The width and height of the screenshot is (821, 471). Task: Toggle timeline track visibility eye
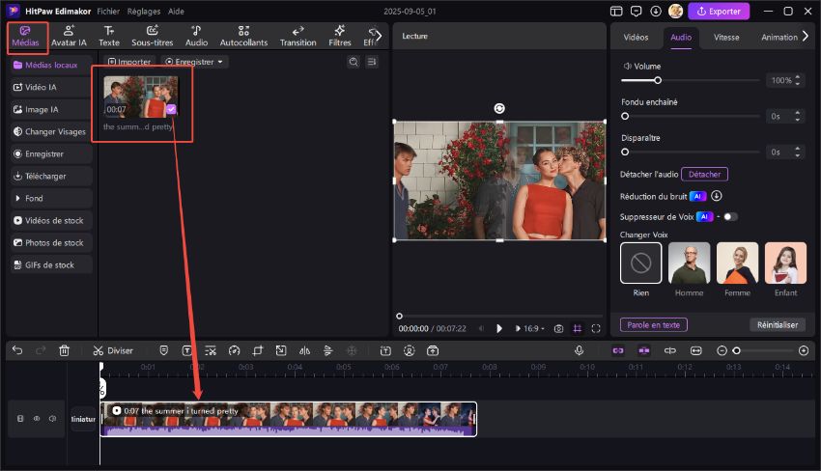[37, 419]
